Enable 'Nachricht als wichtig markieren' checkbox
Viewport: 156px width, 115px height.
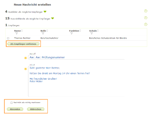coord(12,103)
